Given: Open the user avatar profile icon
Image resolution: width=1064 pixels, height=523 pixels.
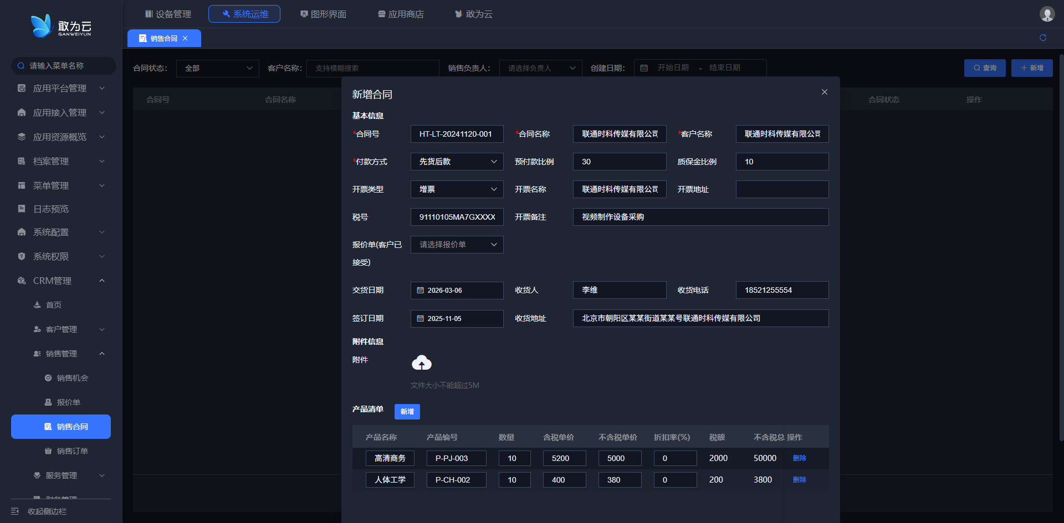Looking at the screenshot, I should coord(1046,14).
